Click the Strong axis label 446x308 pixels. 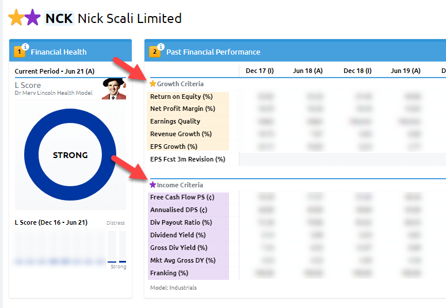[x=119, y=267]
